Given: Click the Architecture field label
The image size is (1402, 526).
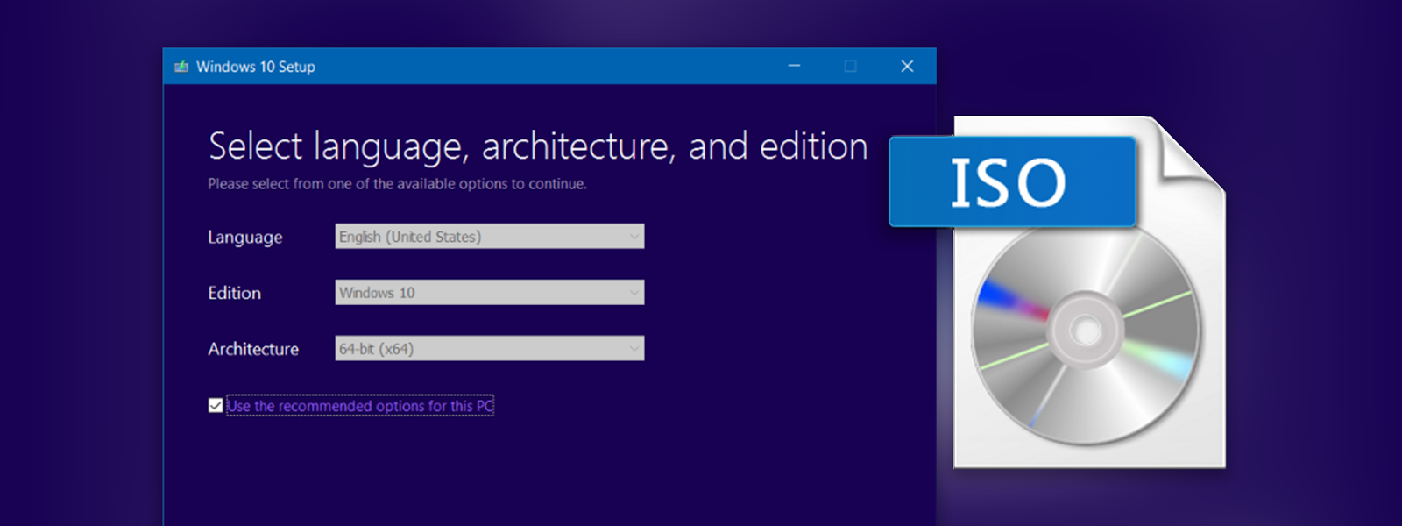Looking at the screenshot, I should pyautogui.click(x=253, y=349).
